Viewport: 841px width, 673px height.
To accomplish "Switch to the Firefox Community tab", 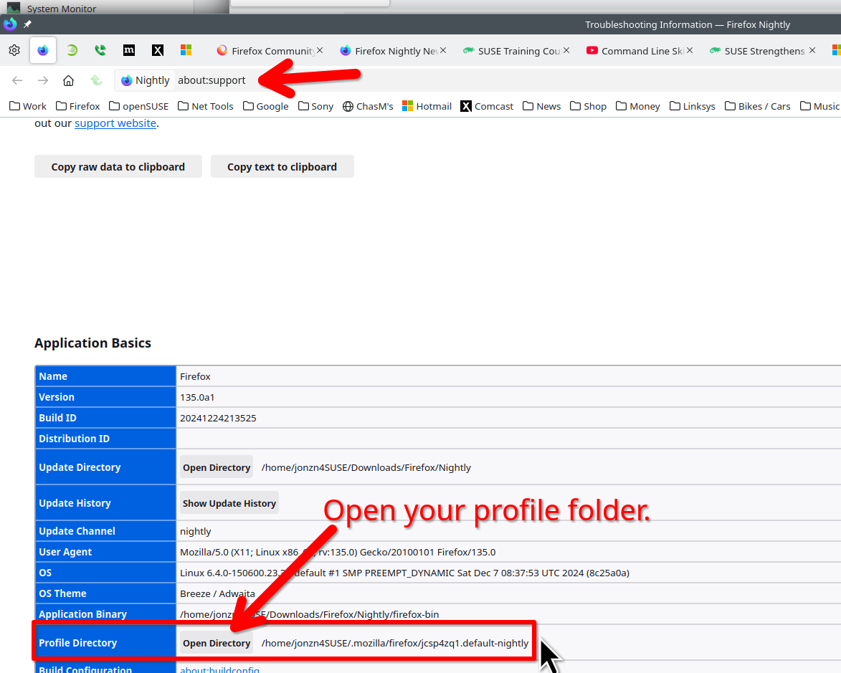I will tap(265, 51).
